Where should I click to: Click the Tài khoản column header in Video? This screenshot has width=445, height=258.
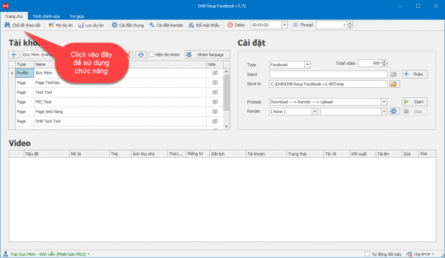coord(266,154)
